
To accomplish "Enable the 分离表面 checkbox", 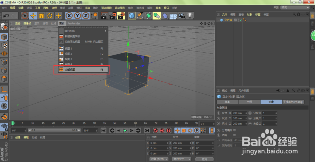I will tap(235, 130).
